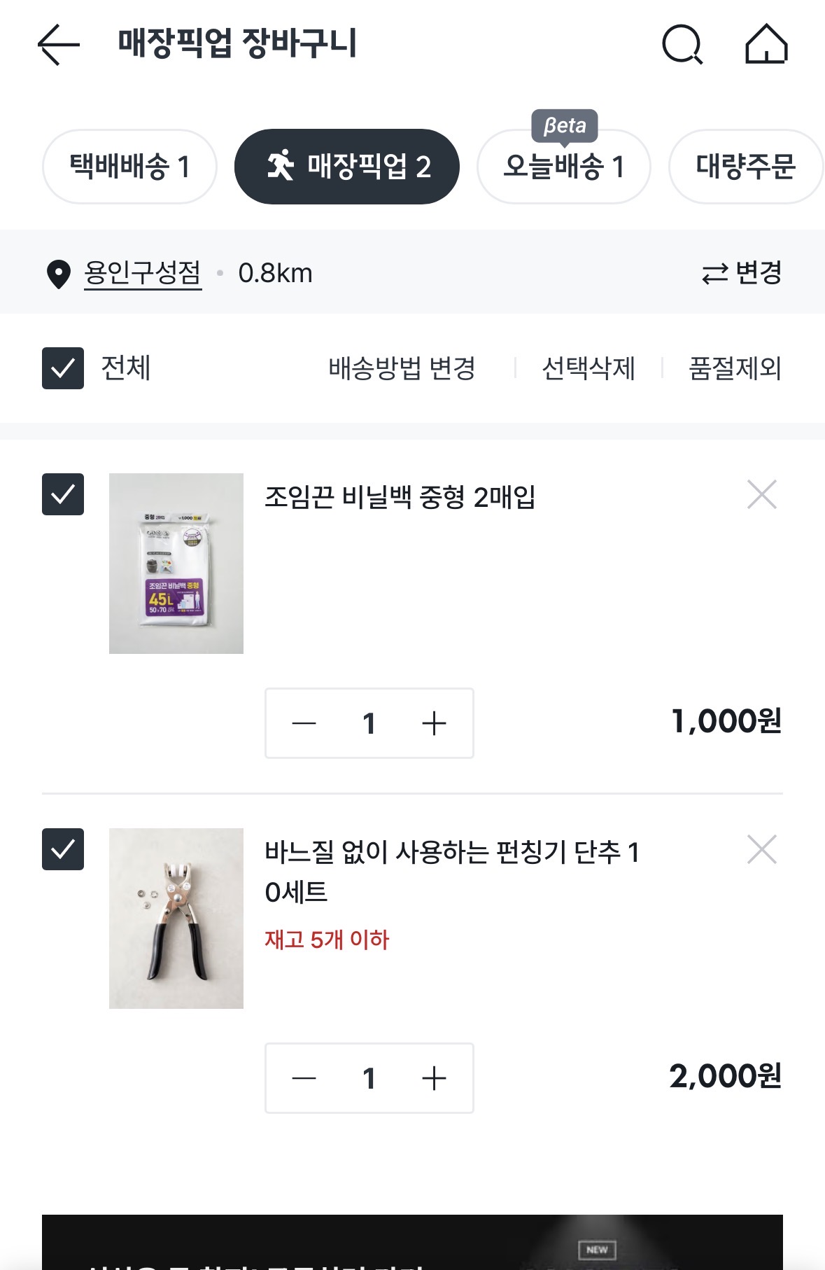Open the 펀칭기 단추 product thumbnail

pos(176,919)
